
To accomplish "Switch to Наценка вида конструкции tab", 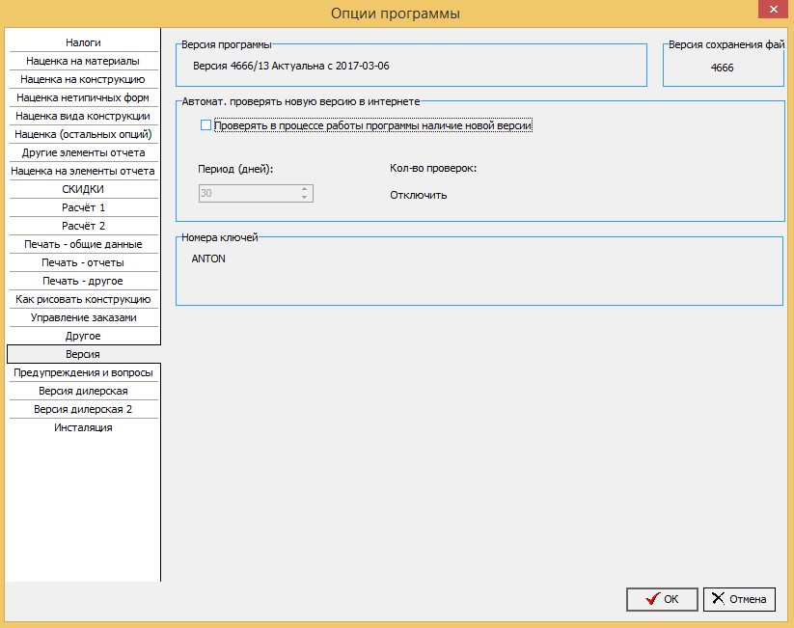I will 83,116.
